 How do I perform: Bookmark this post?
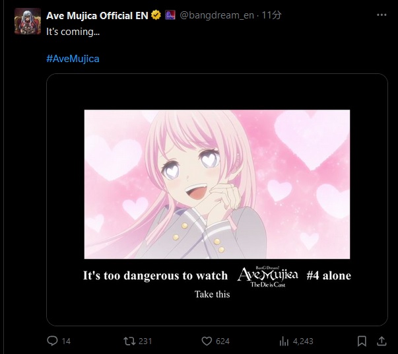point(362,341)
